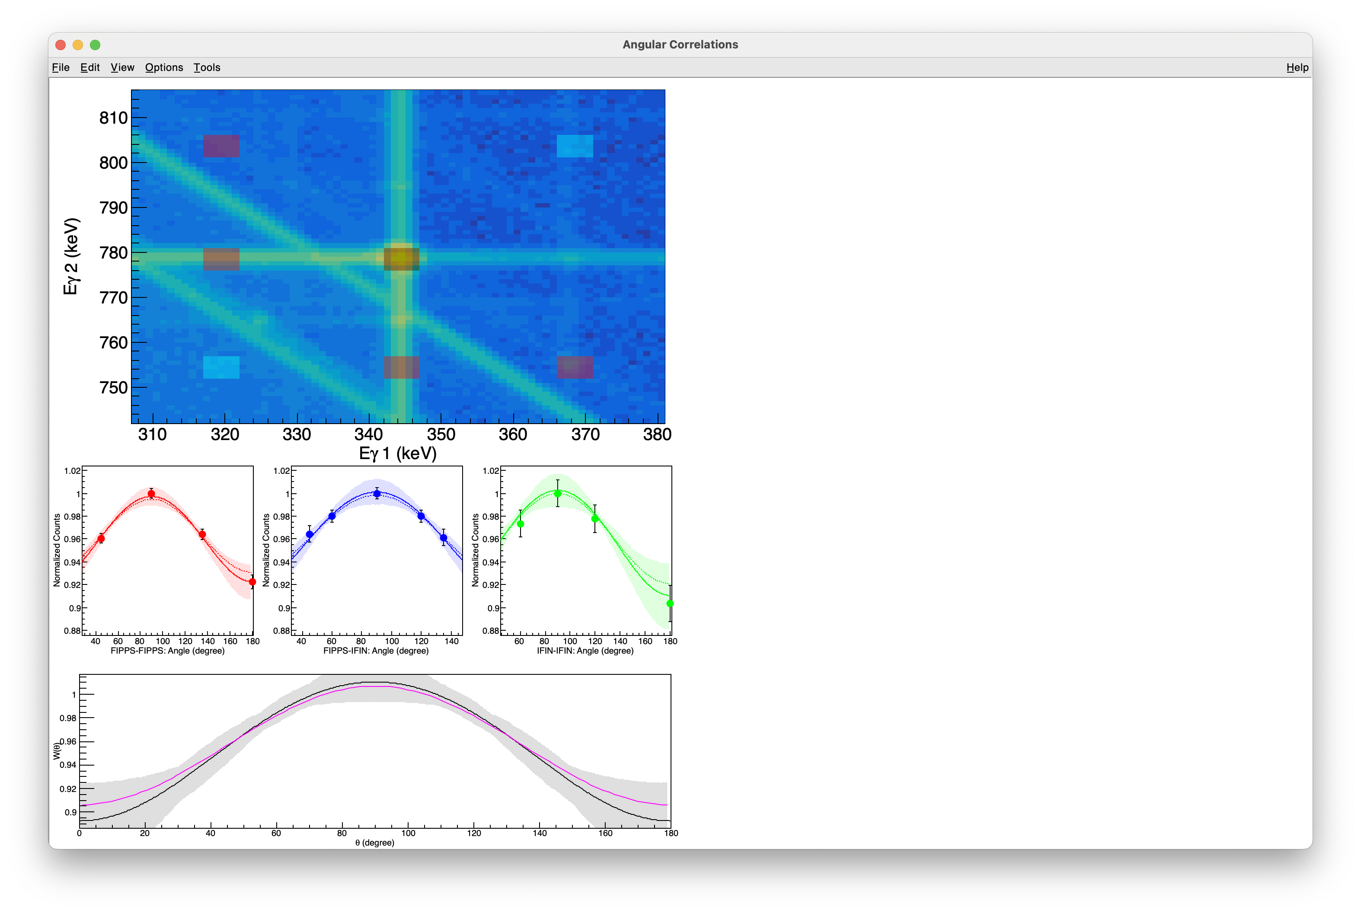Open the File menu
This screenshot has width=1361, height=913.
(60, 67)
